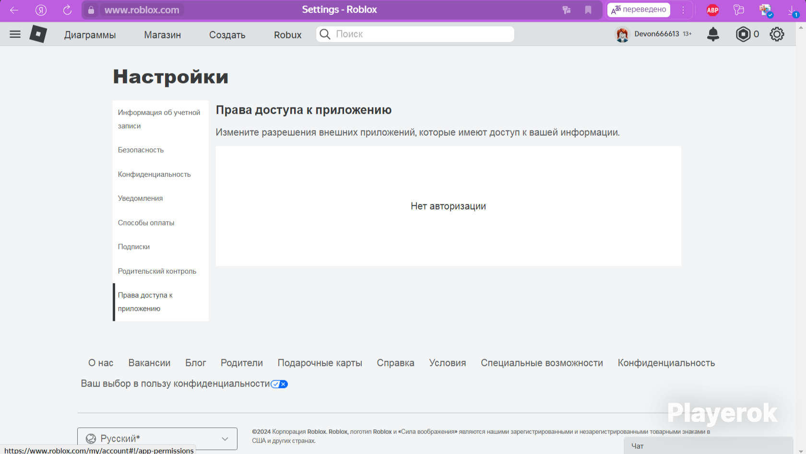Open the three-dot translation options menu
This screenshot has height=454, width=806.
coord(683,10)
